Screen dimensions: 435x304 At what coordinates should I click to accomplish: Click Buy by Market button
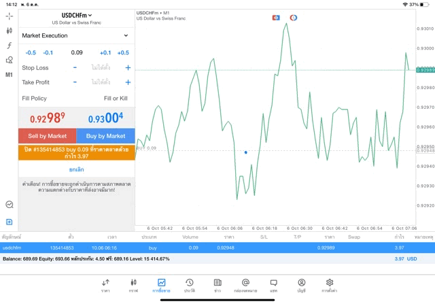tap(106, 136)
